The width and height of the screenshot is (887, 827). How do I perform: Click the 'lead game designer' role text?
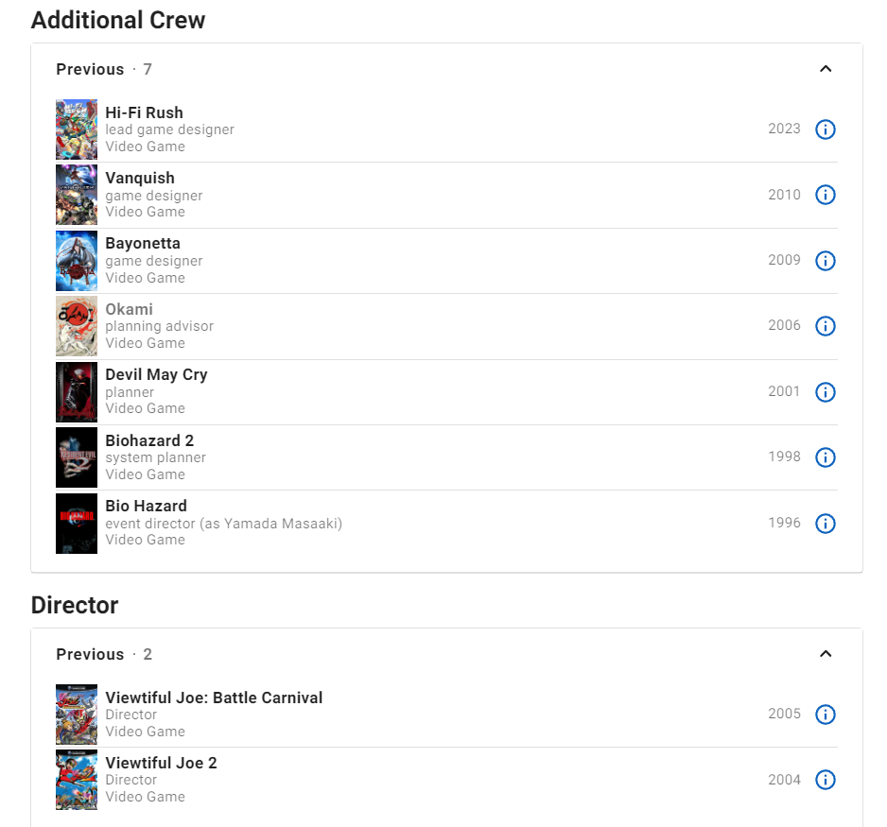coord(169,129)
